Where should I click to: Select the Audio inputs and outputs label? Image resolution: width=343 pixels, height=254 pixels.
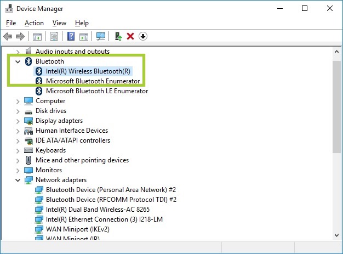click(73, 51)
